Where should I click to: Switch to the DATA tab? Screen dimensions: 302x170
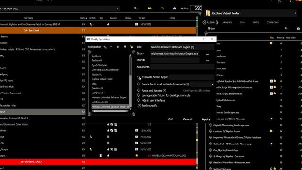[x=242, y=22]
